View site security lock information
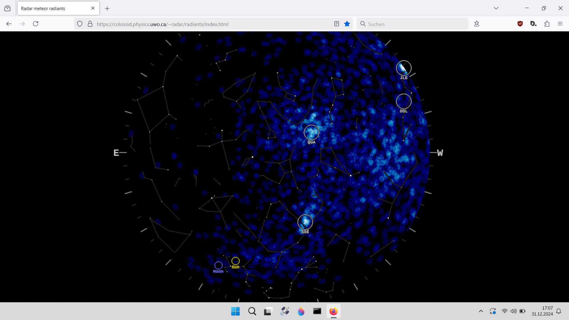The image size is (569, 320). tap(90, 24)
